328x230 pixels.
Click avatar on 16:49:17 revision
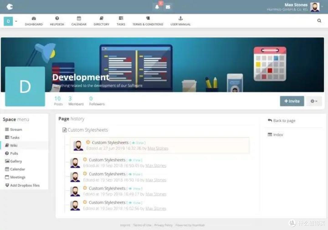point(75,191)
